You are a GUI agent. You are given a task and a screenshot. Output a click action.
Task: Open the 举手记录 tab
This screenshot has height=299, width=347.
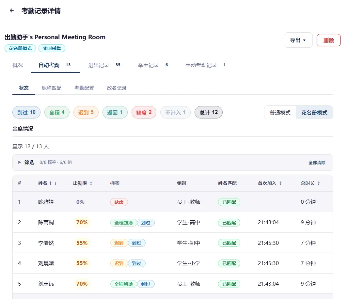point(153,65)
